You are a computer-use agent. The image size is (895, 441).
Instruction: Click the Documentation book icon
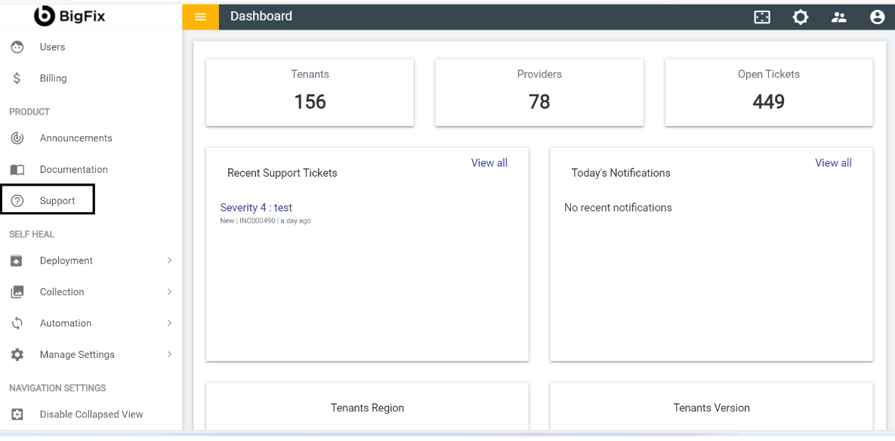[x=17, y=170]
